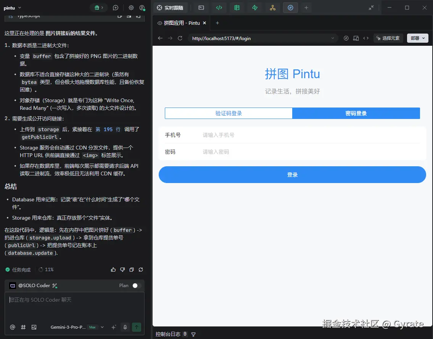Viewport: 433px width, 339px height.
Task: Send the chat message
Action: pyautogui.click(x=137, y=327)
